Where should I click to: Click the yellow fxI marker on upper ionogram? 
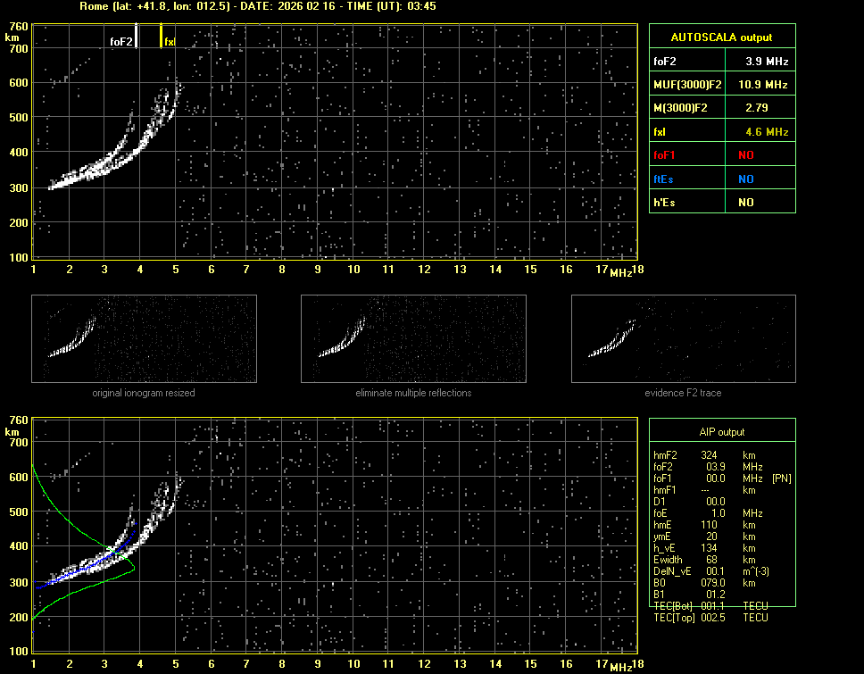(161, 37)
